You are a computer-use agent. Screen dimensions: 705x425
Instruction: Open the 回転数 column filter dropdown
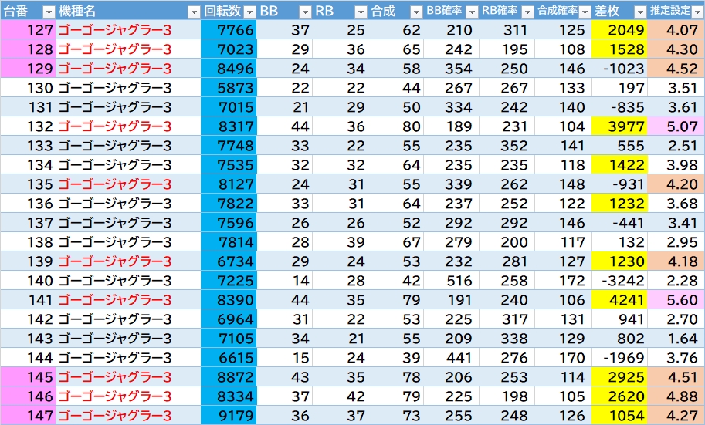click(x=249, y=12)
